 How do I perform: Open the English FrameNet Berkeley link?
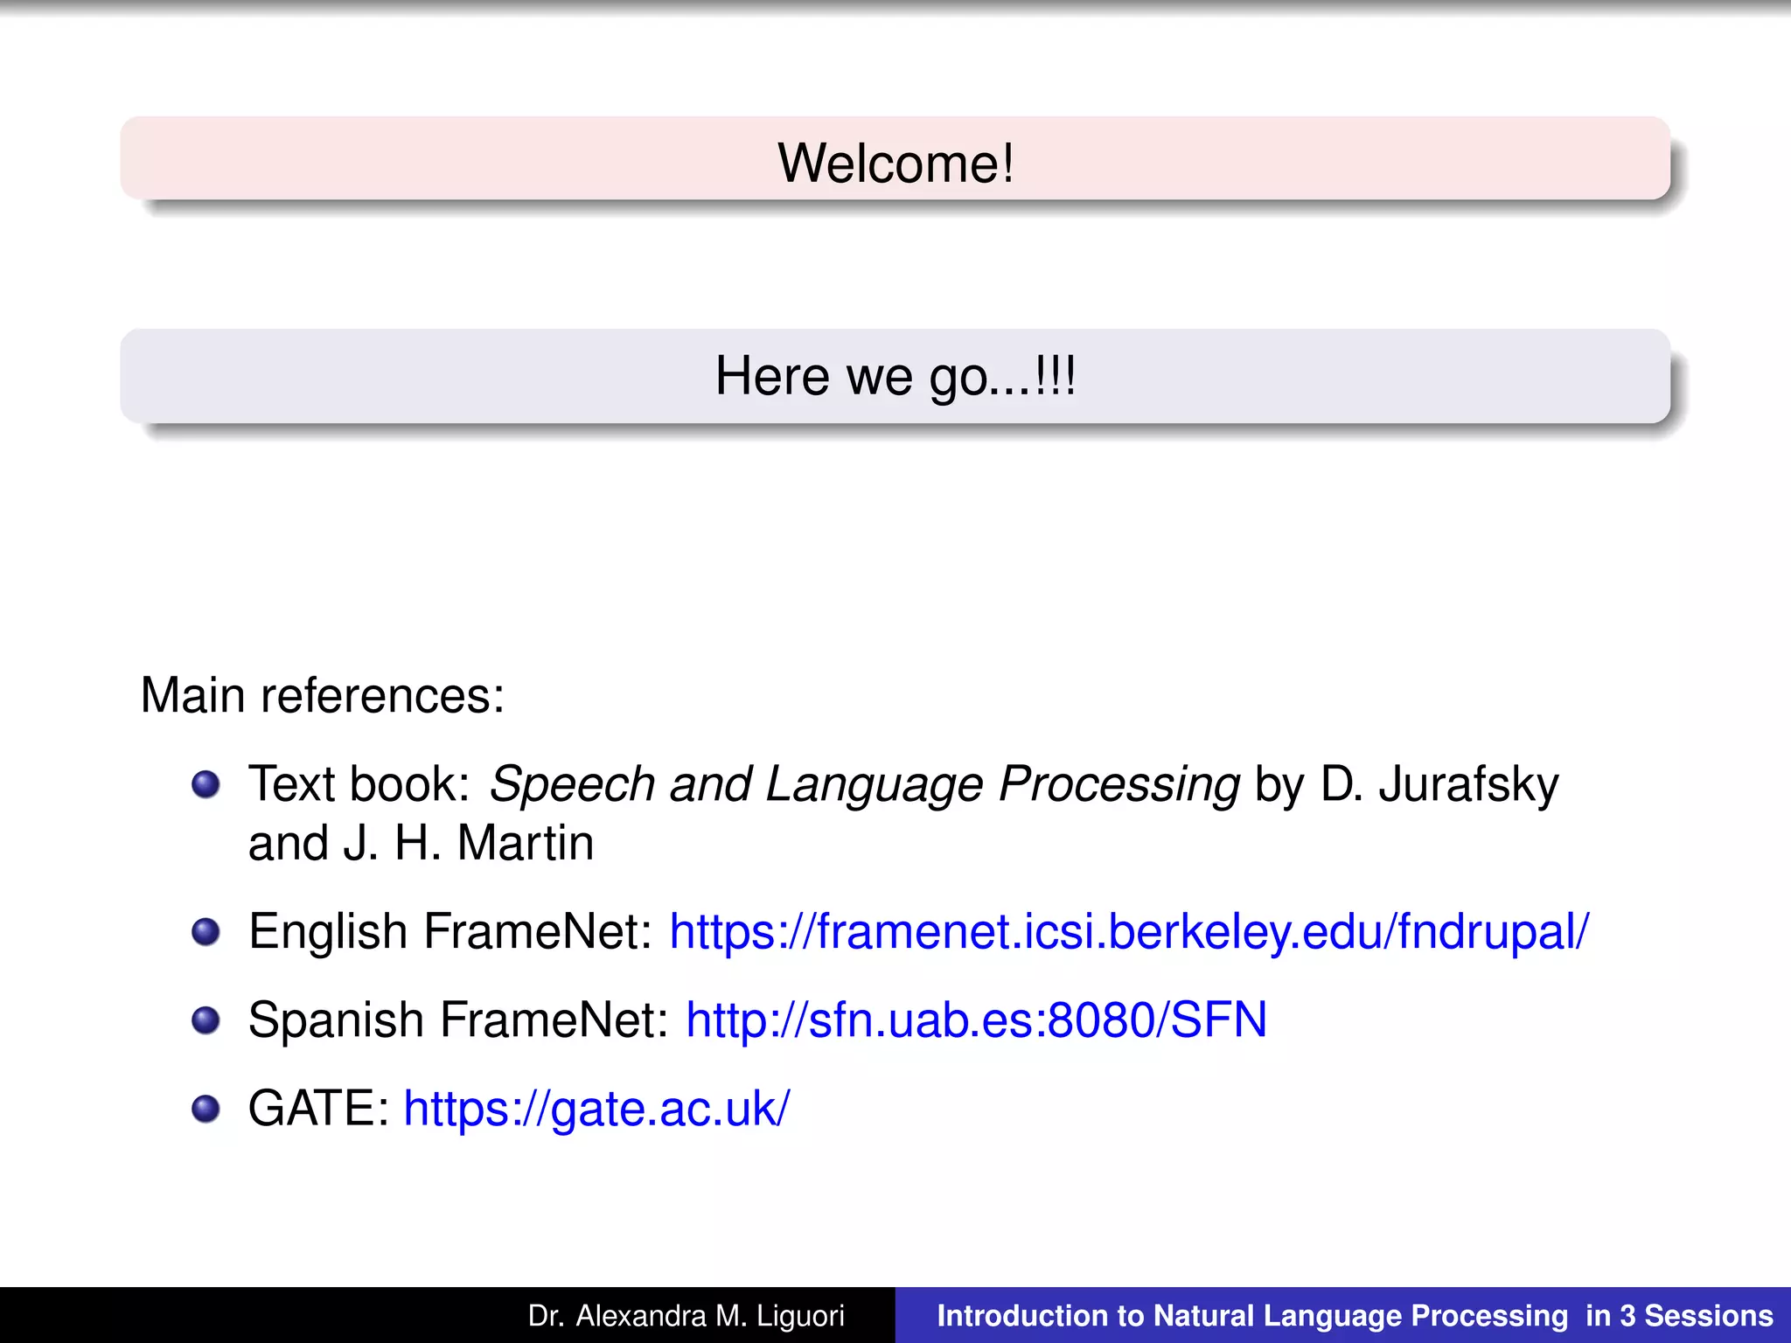pos(1129,932)
